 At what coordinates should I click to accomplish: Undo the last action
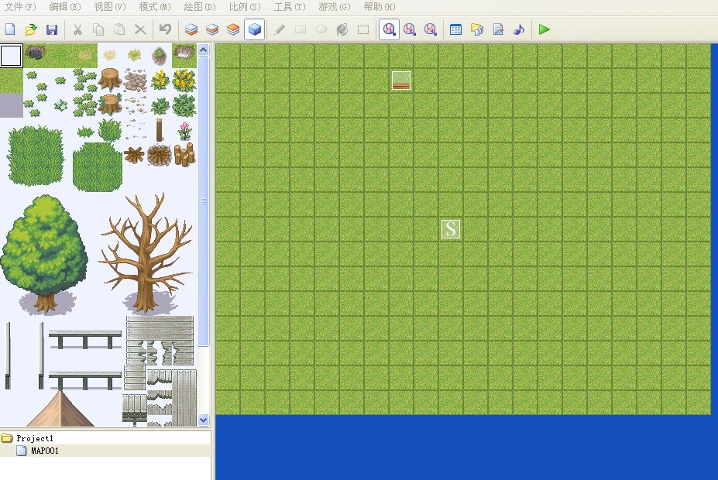point(165,29)
